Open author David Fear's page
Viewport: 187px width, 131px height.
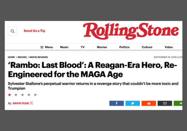pos(21,103)
